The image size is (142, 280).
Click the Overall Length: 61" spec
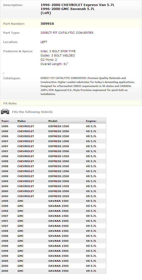click(x=54, y=64)
